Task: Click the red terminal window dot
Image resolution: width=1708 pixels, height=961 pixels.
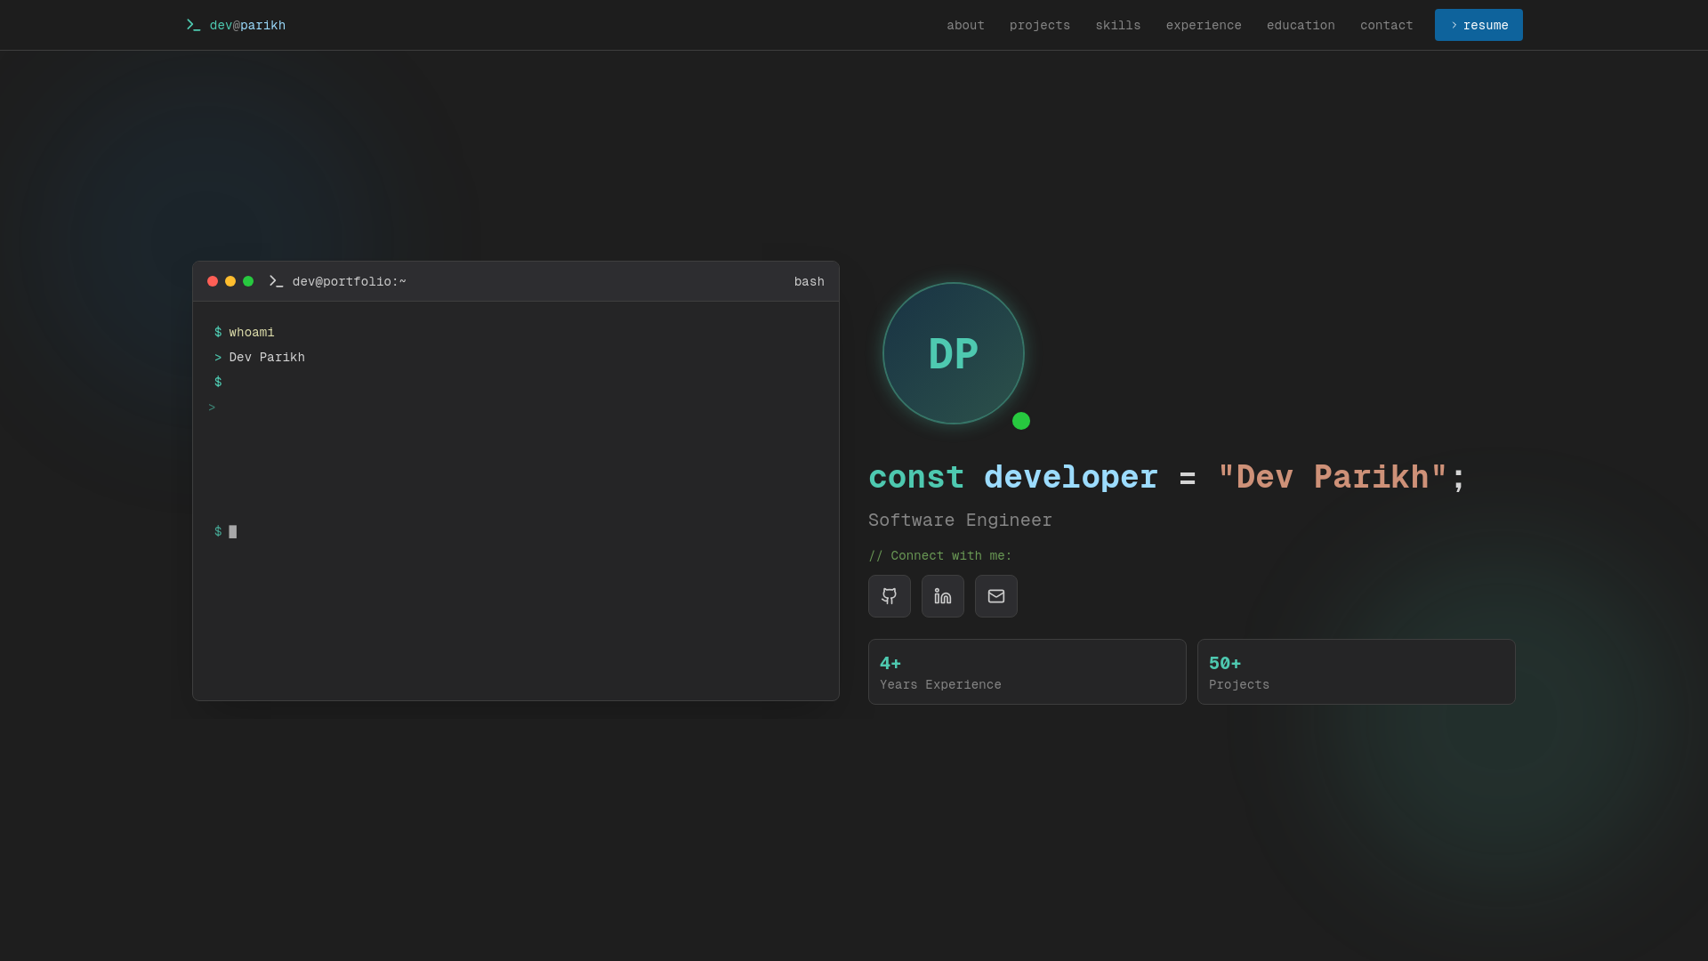Action: point(213,281)
